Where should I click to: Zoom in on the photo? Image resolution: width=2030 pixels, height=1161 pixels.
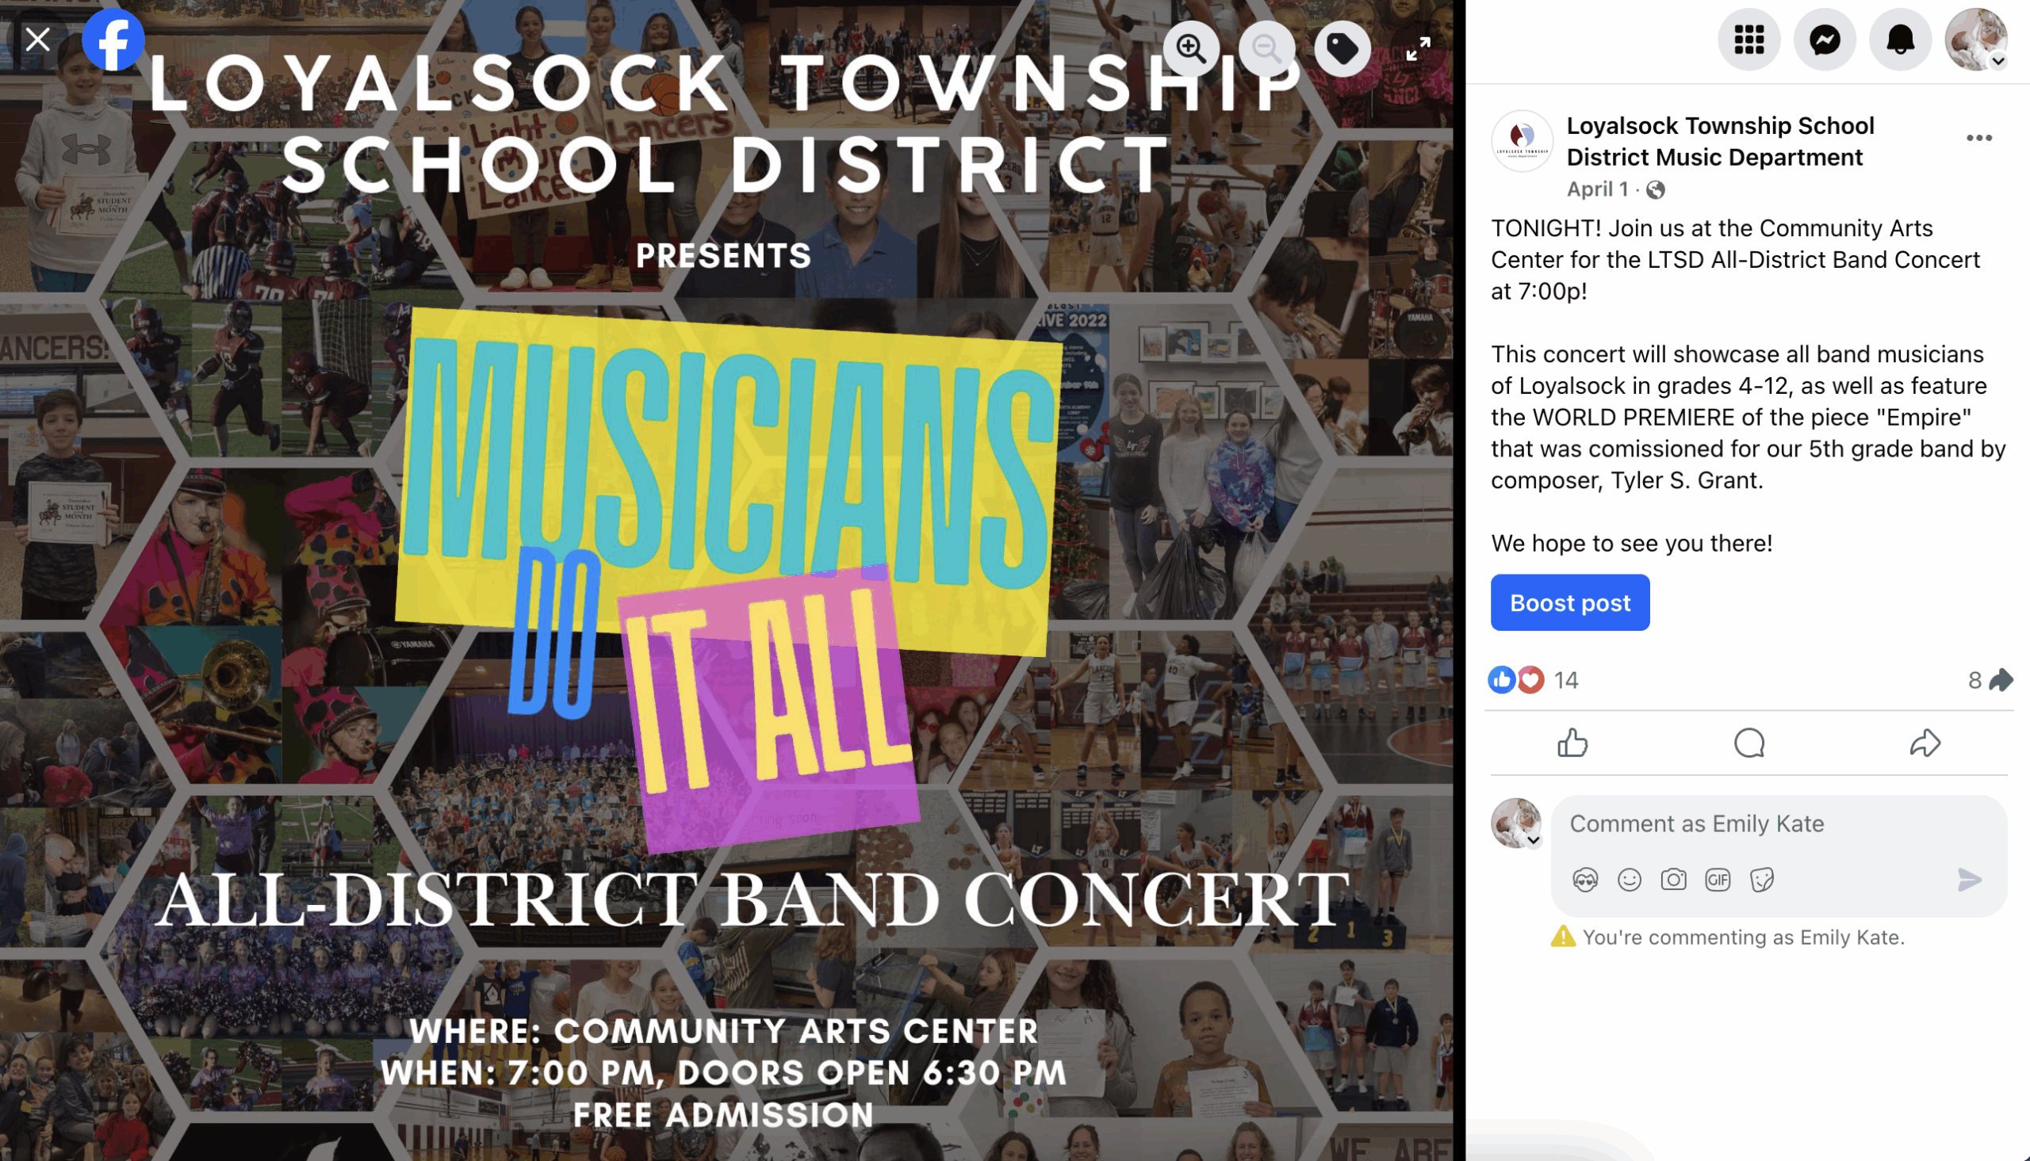(1190, 48)
